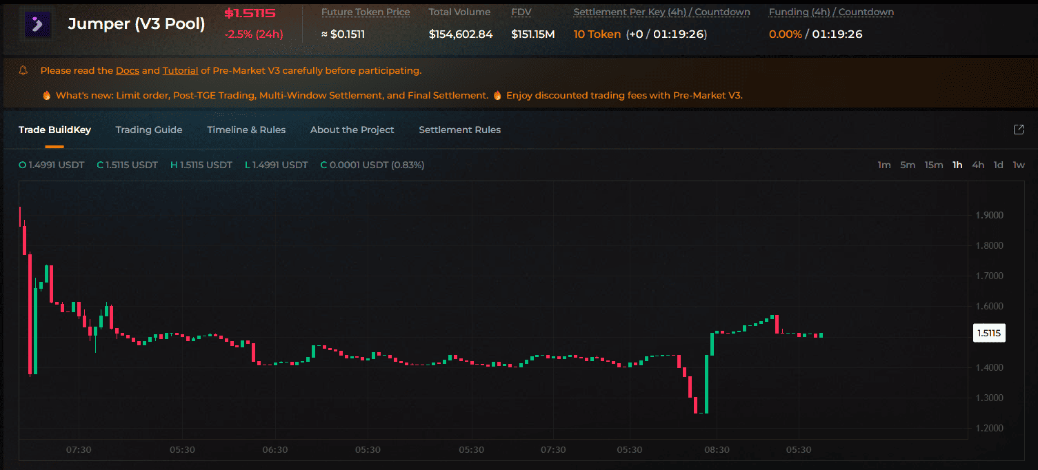
Task: Click the notification bell icon
Action: pyautogui.click(x=23, y=70)
